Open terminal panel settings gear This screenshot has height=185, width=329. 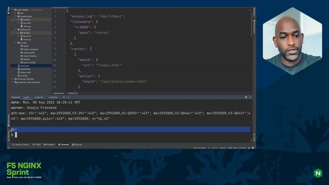tap(246, 97)
